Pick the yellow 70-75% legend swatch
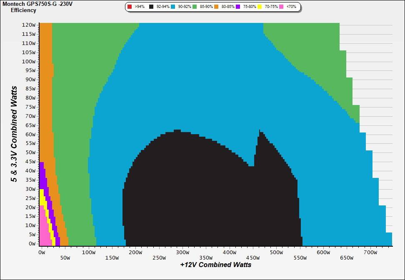 pos(260,7)
